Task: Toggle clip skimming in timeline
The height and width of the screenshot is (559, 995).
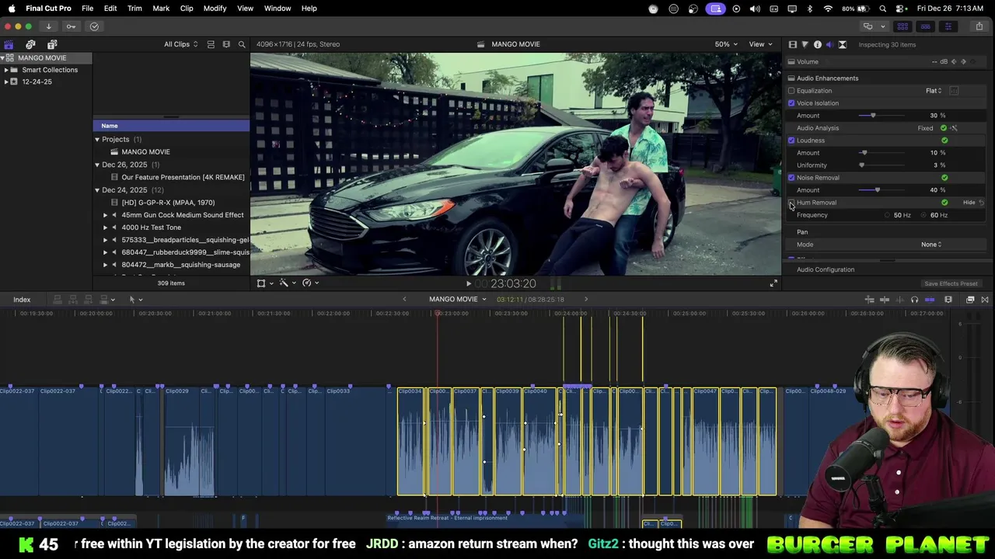Action: (885, 300)
